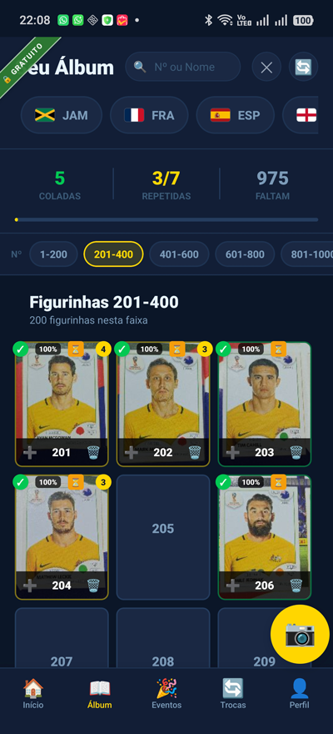Filter album by JAM team
Image resolution: width=333 pixels, height=734 pixels.
click(x=61, y=115)
